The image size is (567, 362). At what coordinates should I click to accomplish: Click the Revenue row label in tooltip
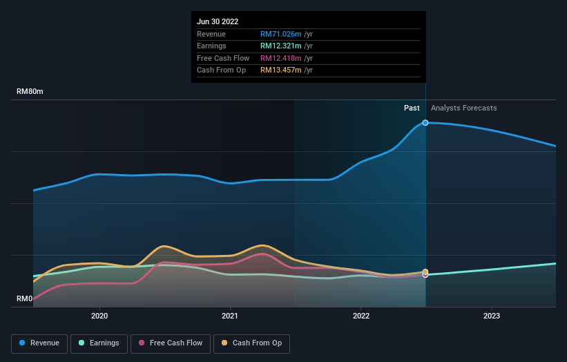(x=211, y=34)
